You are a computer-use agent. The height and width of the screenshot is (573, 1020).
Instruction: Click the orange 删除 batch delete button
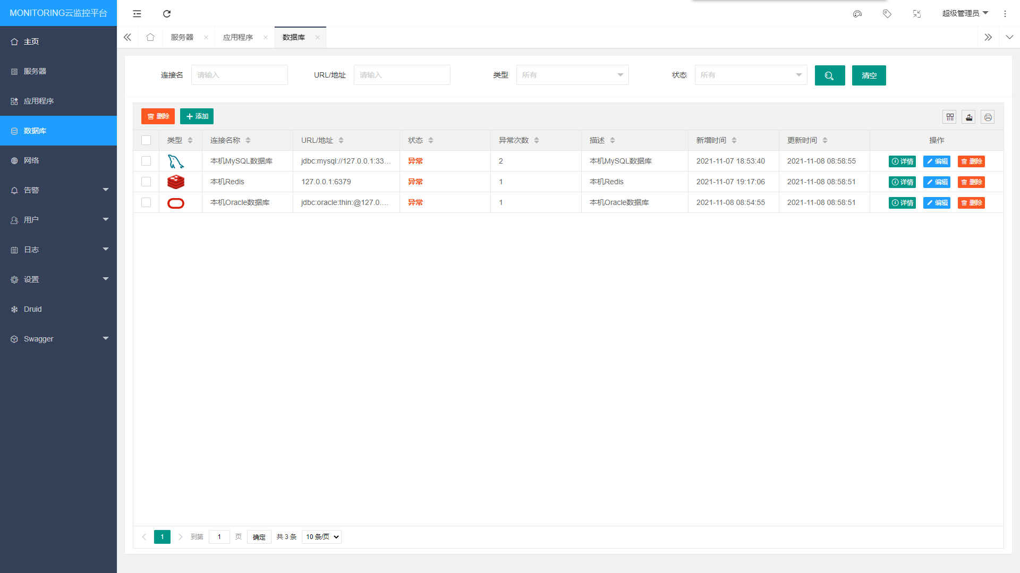point(158,116)
